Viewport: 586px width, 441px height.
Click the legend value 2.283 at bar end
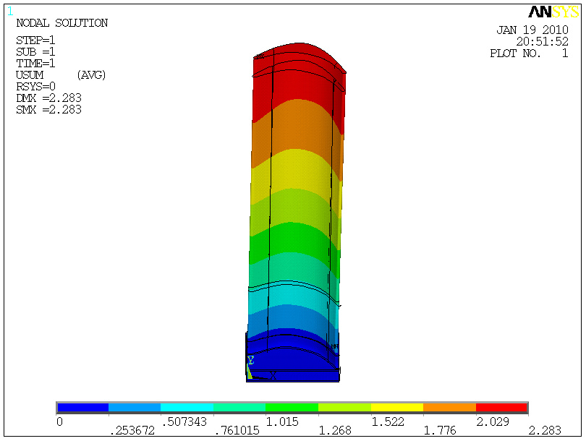click(x=545, y=431)
